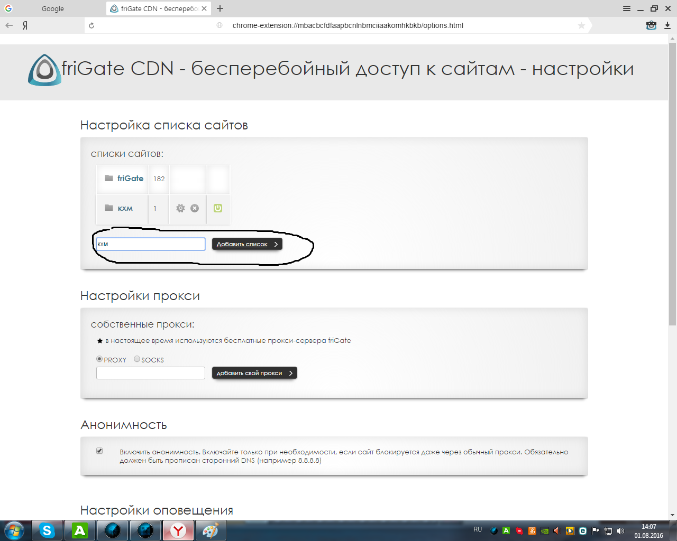Open downloads with the down-arrow icon
The width and height of the screenshot is (677, 541).
tap(667, 25)
